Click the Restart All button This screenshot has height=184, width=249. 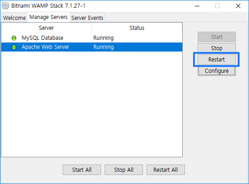pos(166,170)
